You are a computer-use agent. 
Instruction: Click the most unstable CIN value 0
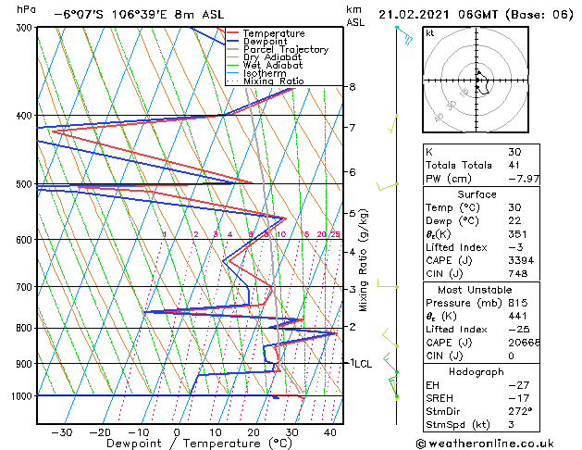(511, 356)
